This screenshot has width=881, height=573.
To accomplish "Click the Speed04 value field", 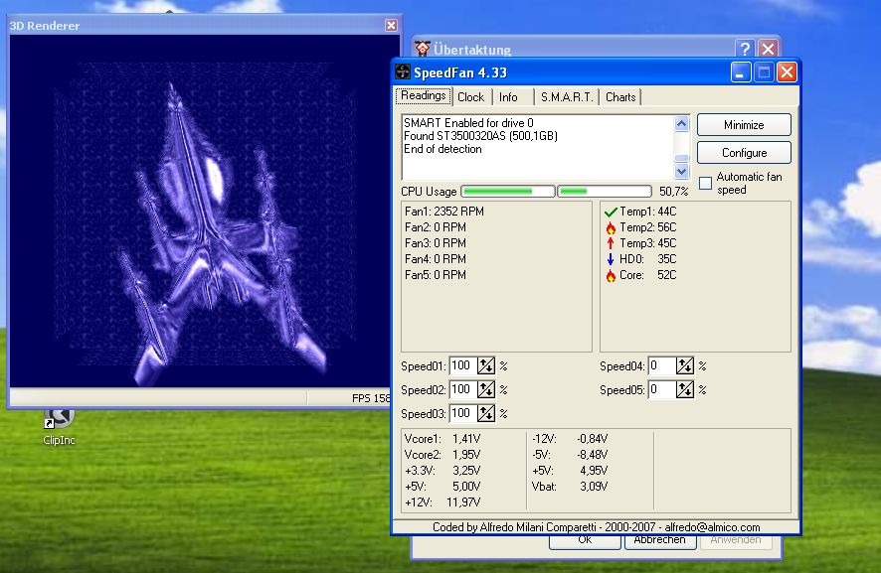I will pos(662,365).
